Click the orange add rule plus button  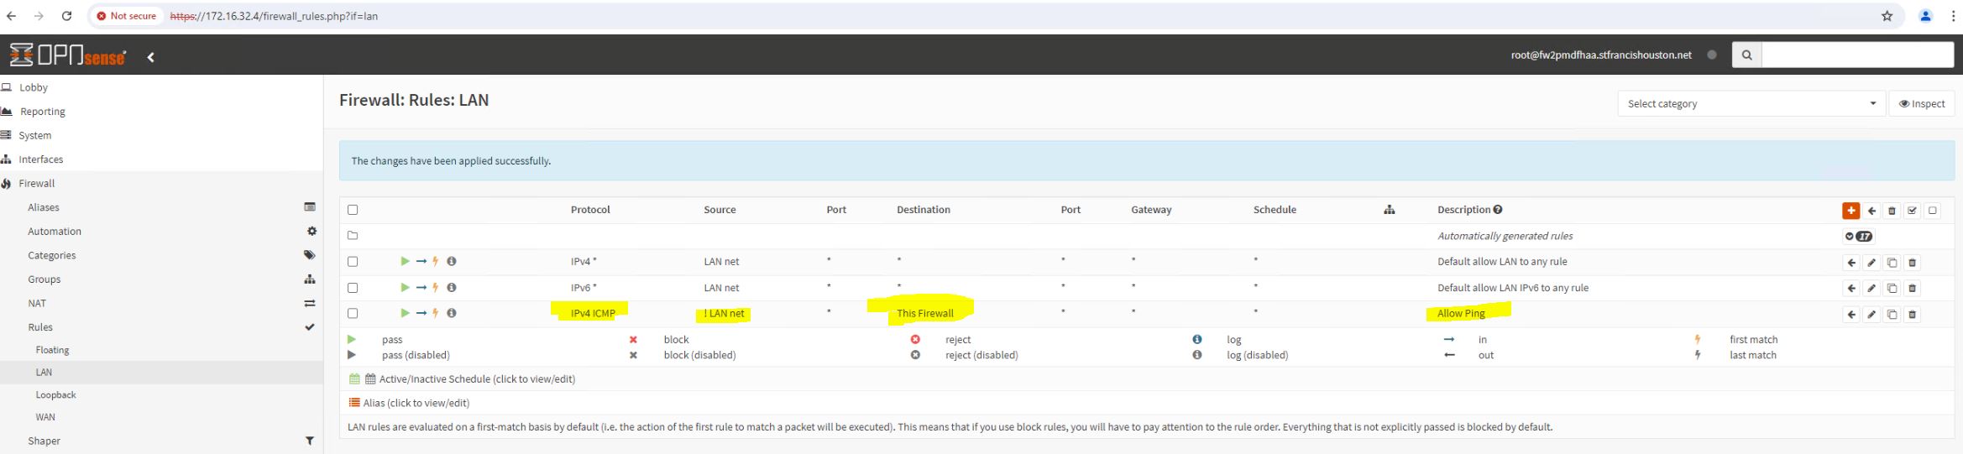pos(1850,211)
